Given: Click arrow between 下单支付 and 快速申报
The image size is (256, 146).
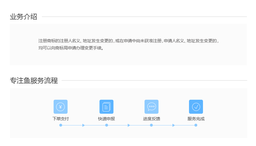Looking at the screenshot, I should 84,125.
